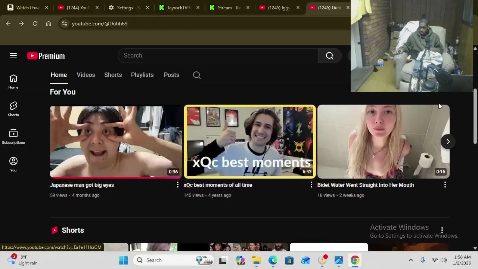Reload the page

(35, 24)
